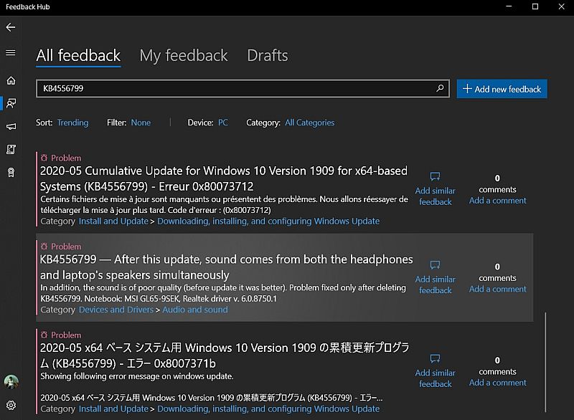
Task: Click the back arrow icon
Action: (x=10, y=27)
